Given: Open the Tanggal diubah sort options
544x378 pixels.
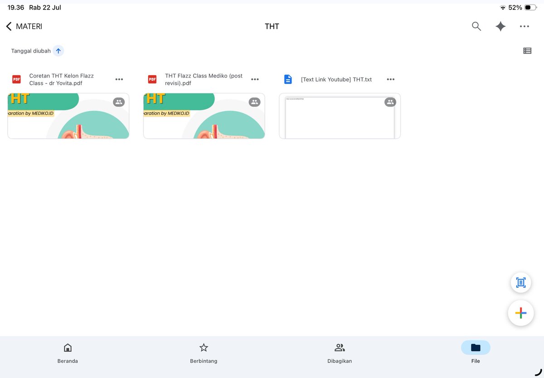Looking at the screenshot, I should click(31, 51).
